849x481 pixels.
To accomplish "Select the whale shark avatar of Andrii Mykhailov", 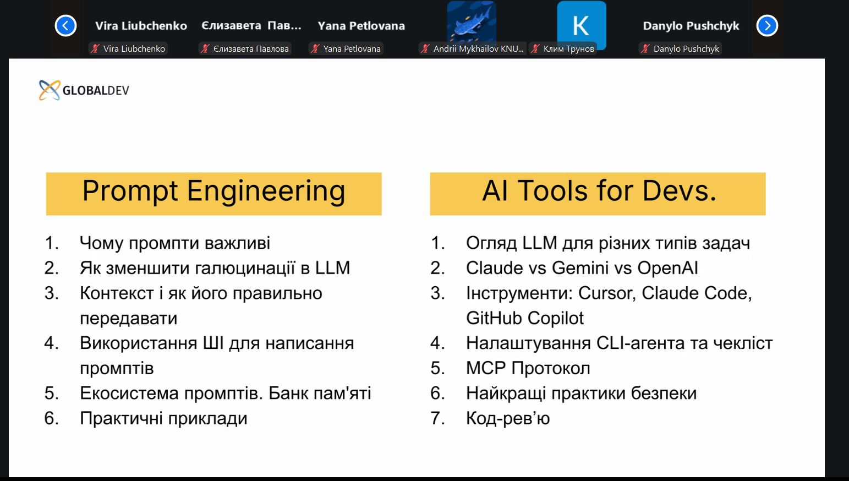I will point(472,21).
